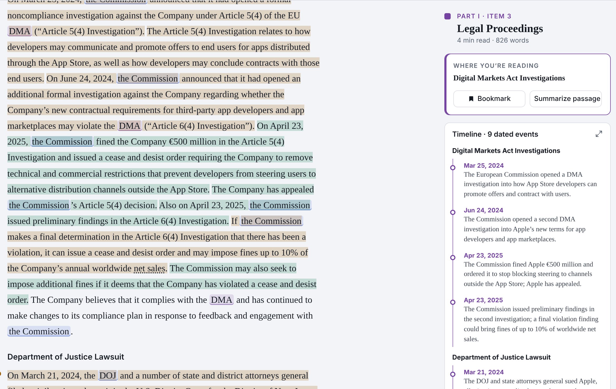Image resolution: width=616 pixels, height=389 pixels.
Task: Click Department of Justice Lawsuit heading in the timeline
Action: [x=501, y=357]
